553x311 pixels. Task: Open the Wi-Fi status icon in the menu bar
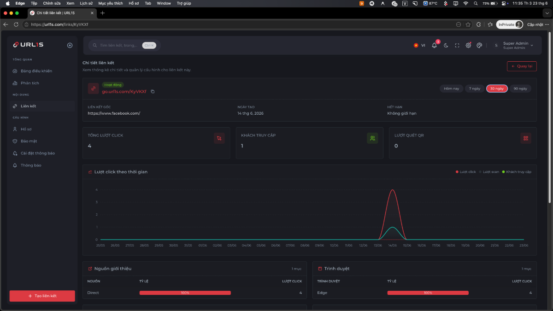click(465, 3)
